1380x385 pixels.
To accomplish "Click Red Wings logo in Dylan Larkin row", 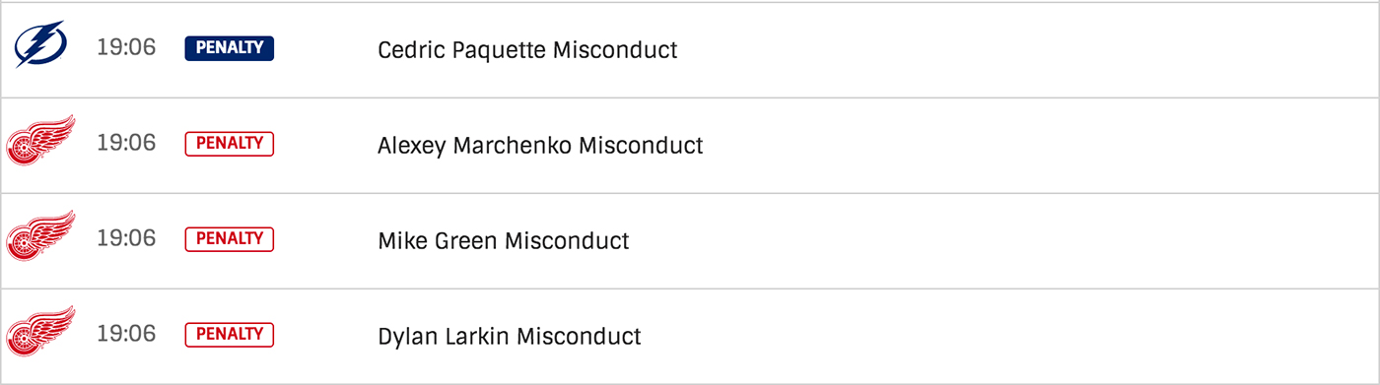I will pos(40,331).
